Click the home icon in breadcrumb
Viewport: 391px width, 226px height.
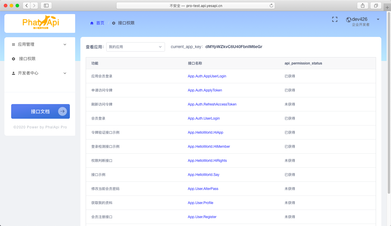click(x=92, y=23)
